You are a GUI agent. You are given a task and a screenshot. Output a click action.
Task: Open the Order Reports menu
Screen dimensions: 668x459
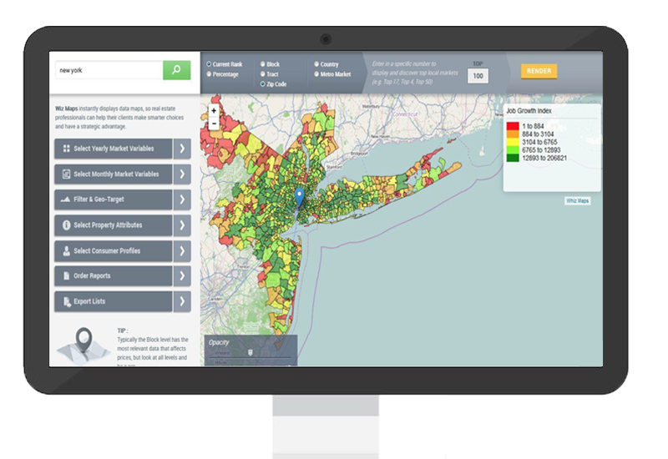tap(114, 276)
